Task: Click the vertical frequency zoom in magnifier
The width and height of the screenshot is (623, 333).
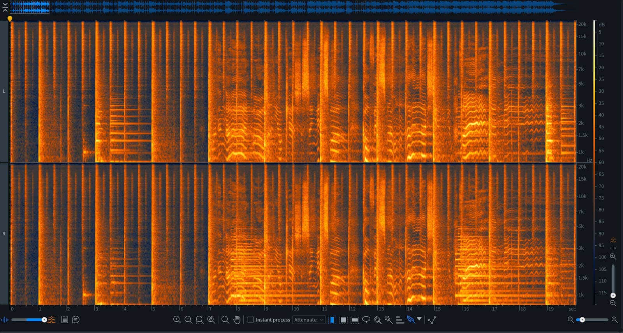Action: pos(613,257)
